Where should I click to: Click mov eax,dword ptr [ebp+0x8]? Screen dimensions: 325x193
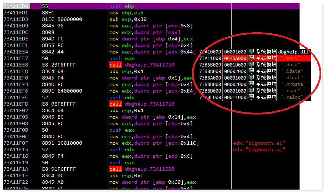[x=151, y=26]
